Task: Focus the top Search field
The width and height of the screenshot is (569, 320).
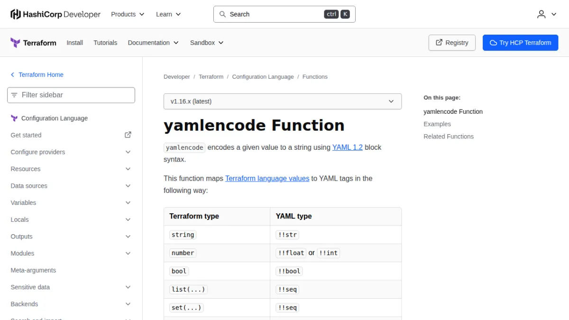Action: click(284, 14)
